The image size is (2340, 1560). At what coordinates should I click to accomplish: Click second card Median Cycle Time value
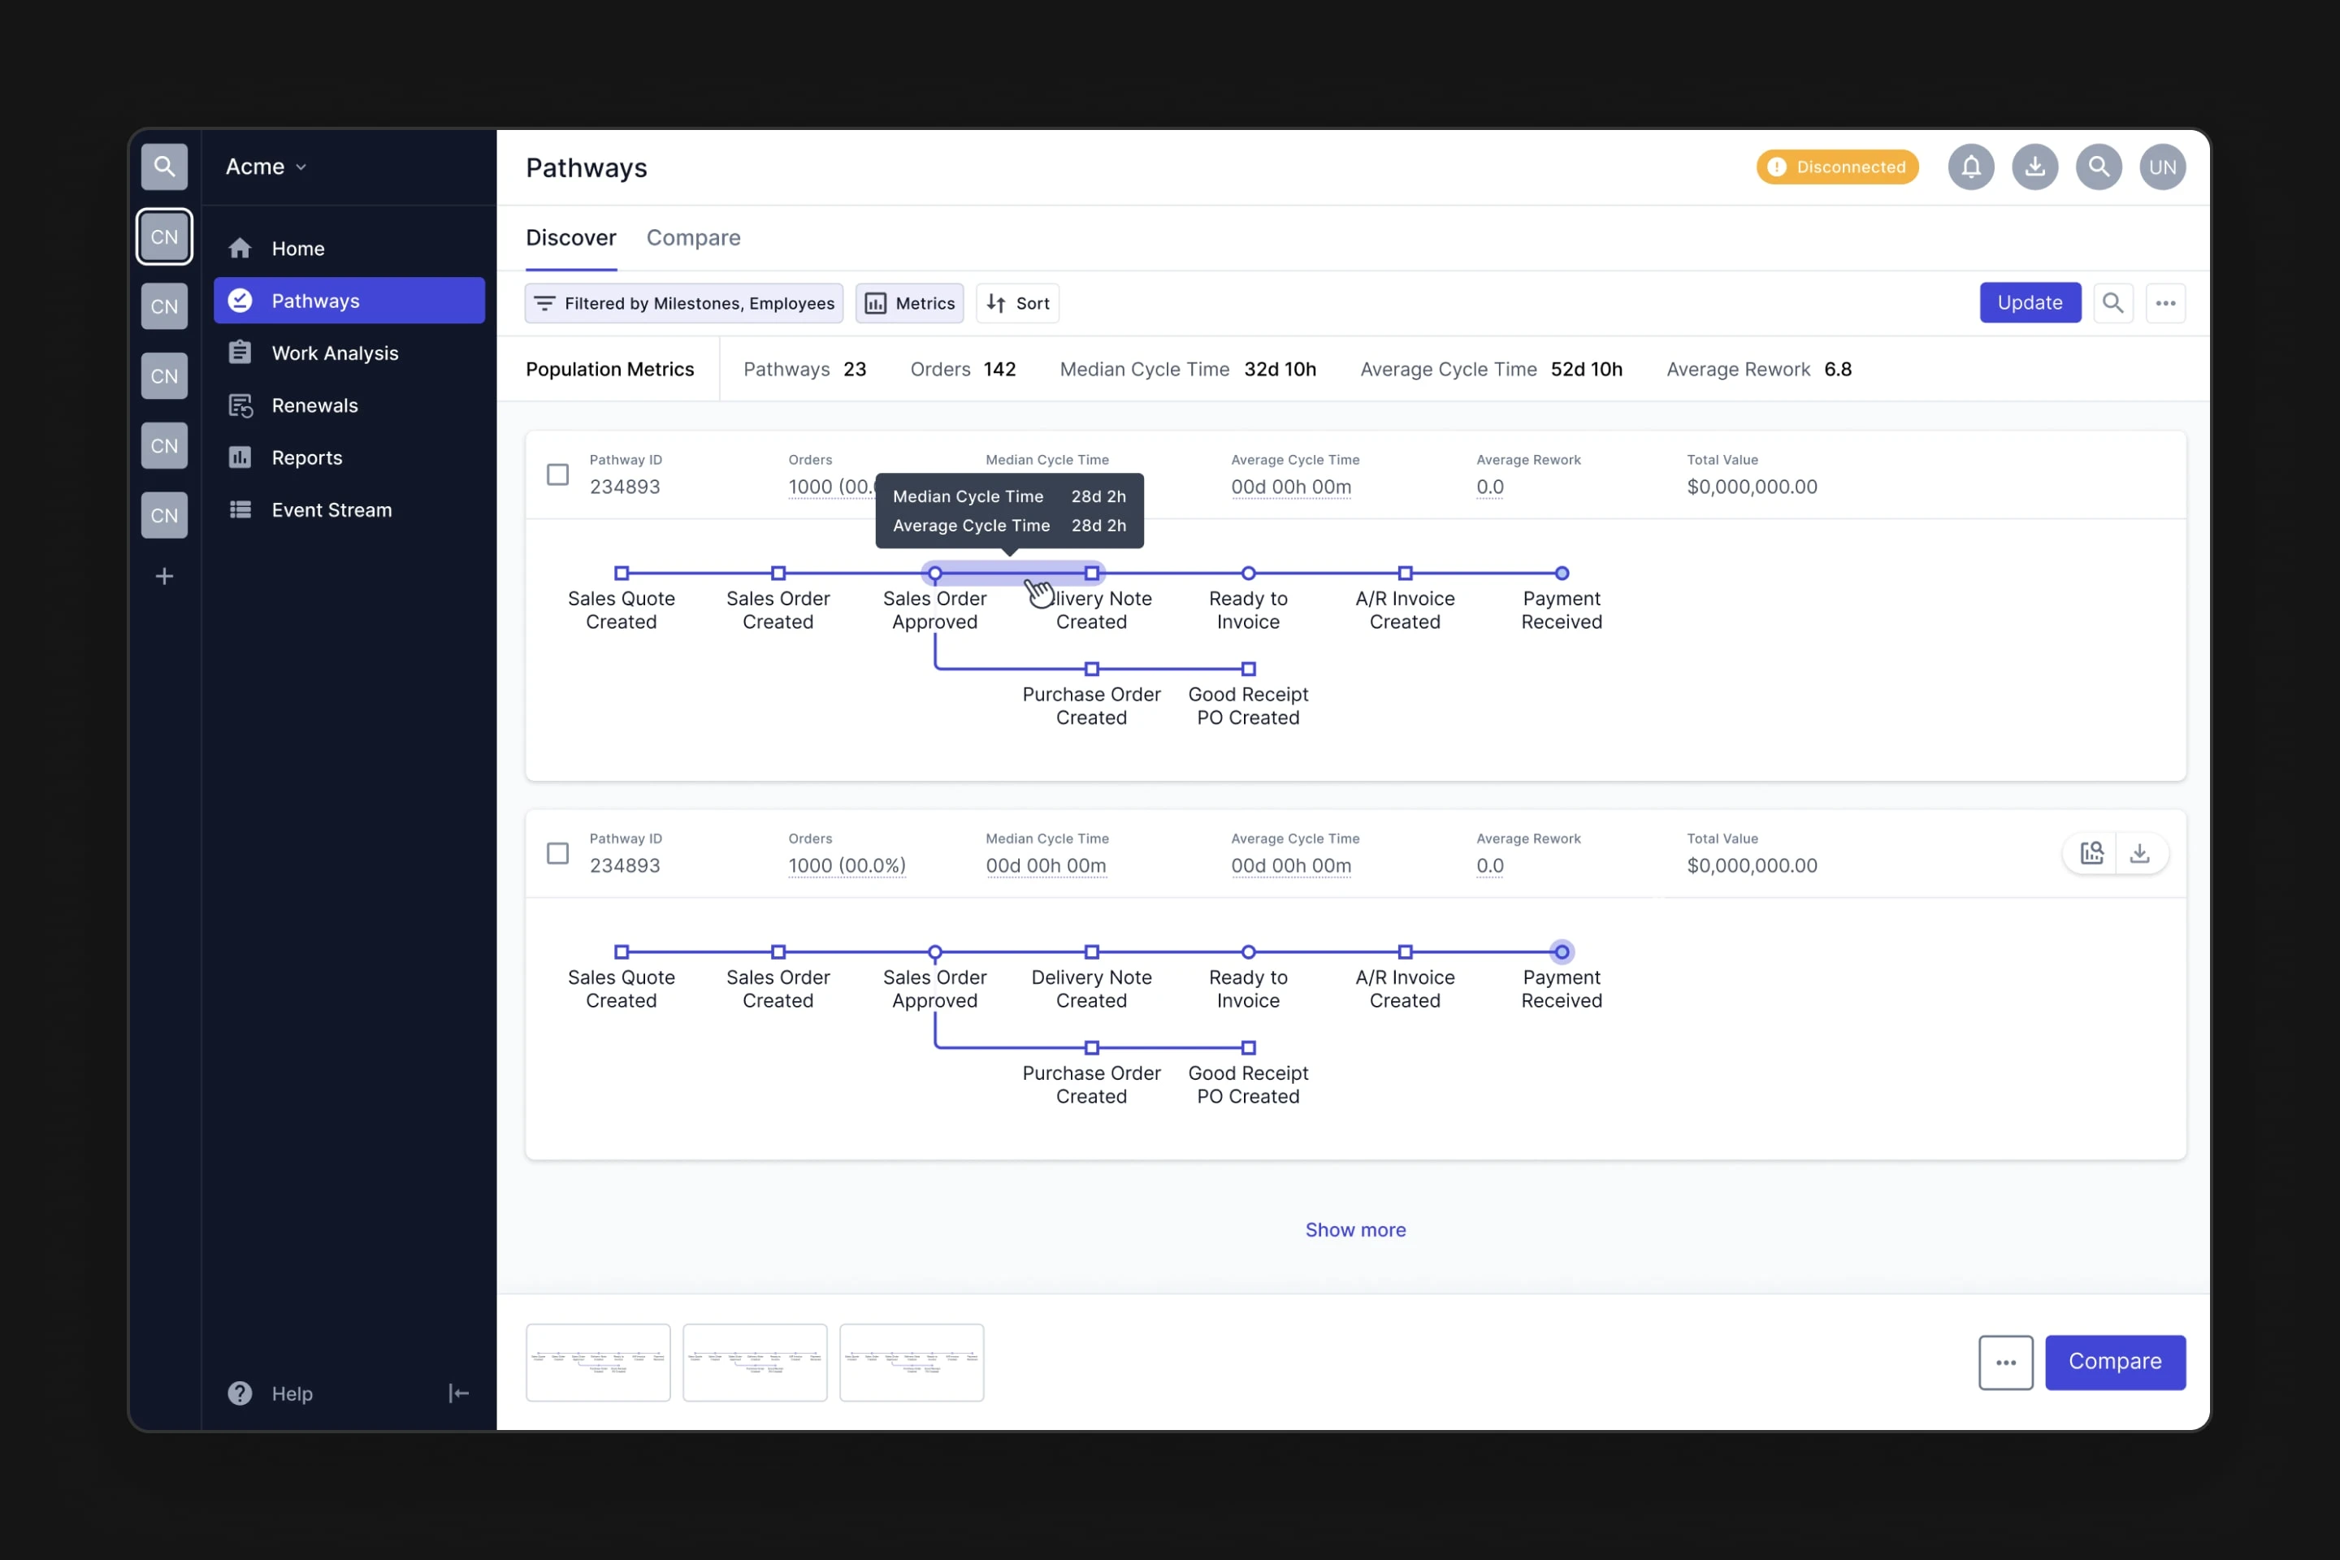(1046, 865)
